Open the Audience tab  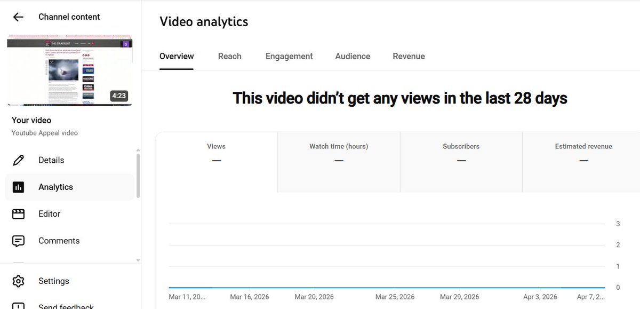point(353,56)
